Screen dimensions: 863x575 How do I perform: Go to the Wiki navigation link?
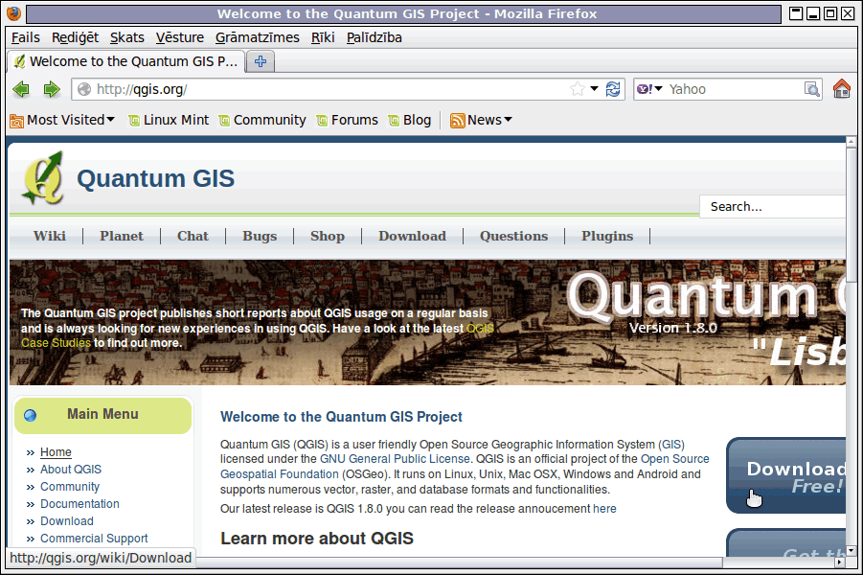coord(50,237)
